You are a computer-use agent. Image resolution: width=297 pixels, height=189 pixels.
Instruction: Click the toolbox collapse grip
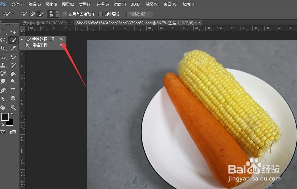8,25
